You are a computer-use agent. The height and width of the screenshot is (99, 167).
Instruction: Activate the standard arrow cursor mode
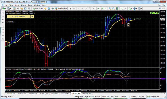(70, 8)
